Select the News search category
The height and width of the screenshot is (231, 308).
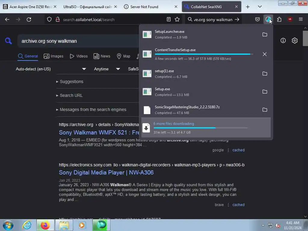(102, 56)
